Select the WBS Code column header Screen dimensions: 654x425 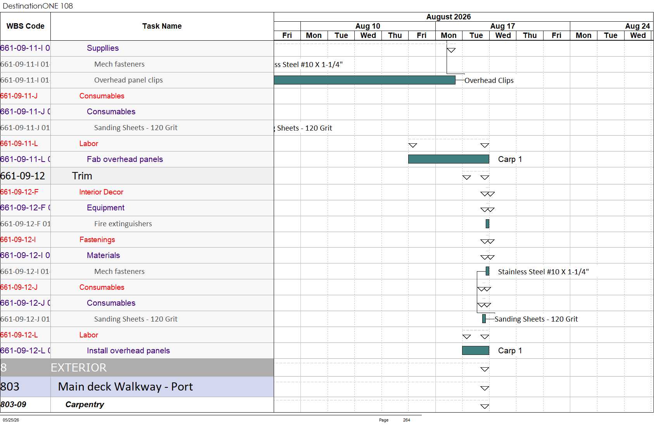[x=25, y=26]
